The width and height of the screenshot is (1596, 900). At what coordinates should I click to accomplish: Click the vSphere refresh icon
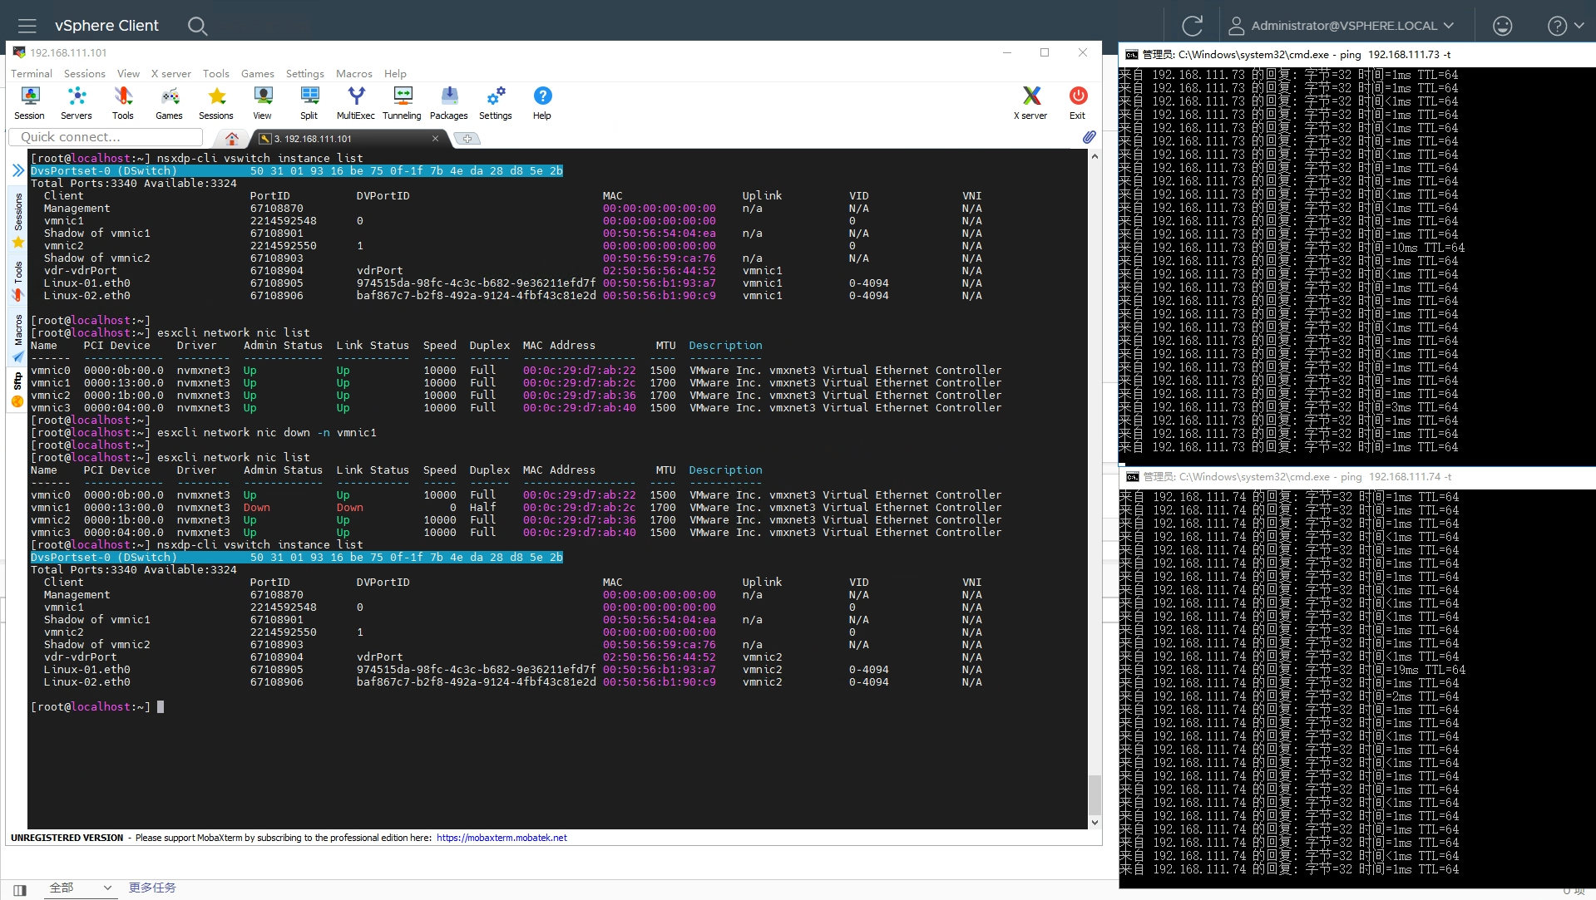tap(1192, 26)
